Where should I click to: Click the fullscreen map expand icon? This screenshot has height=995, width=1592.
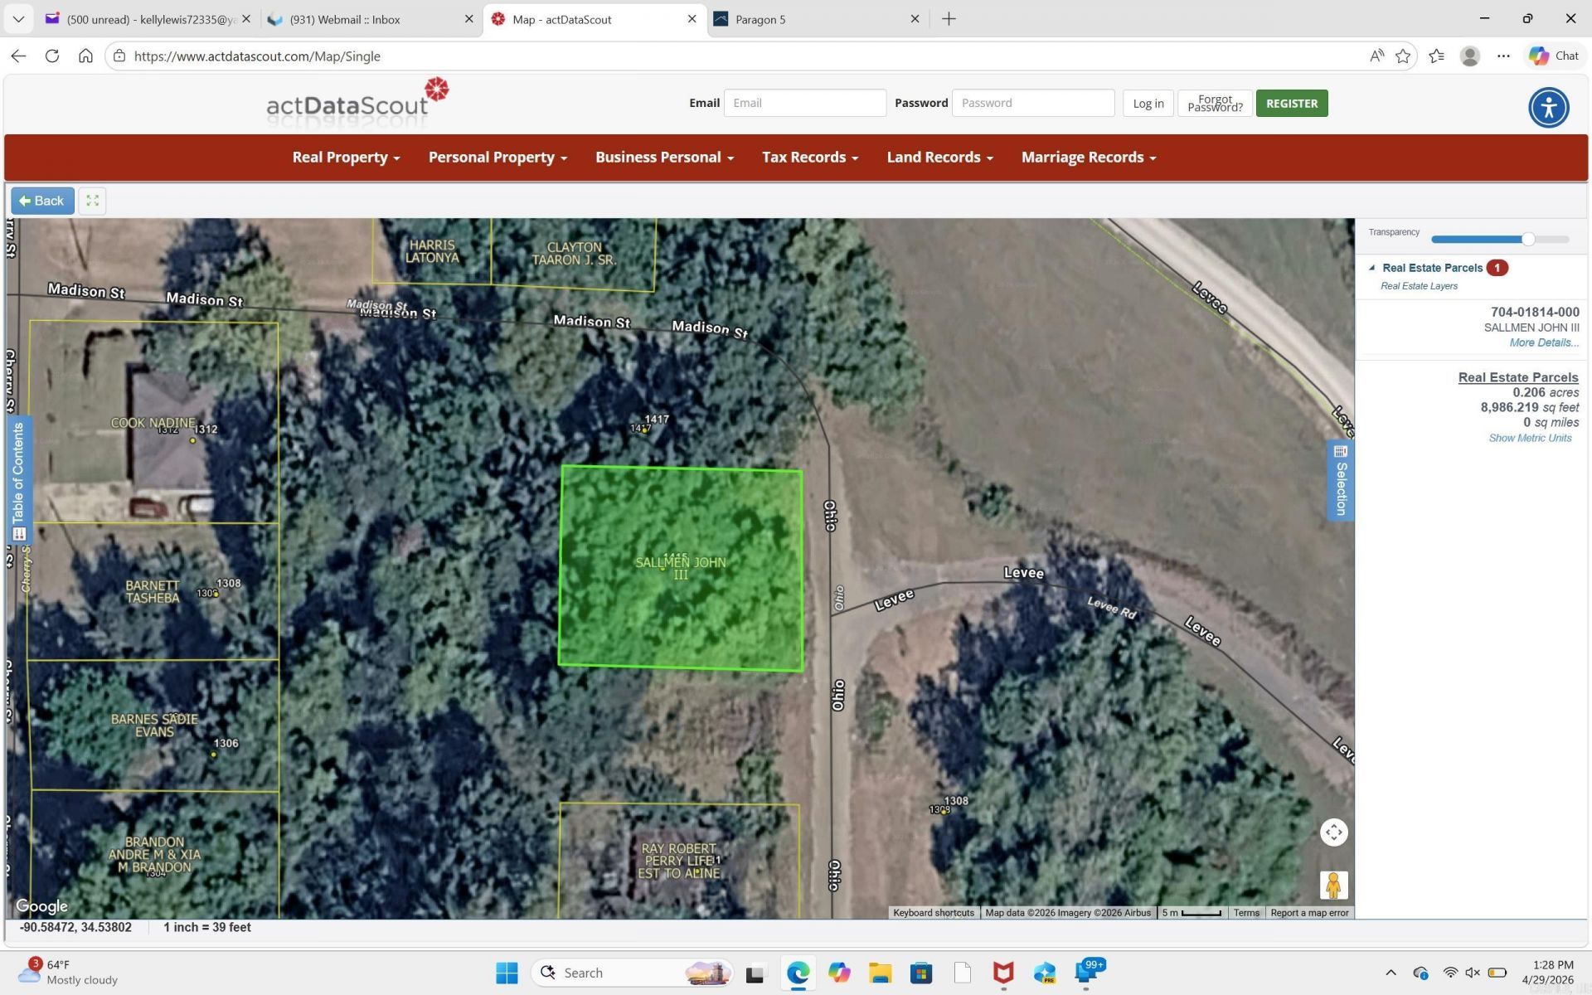92,201
